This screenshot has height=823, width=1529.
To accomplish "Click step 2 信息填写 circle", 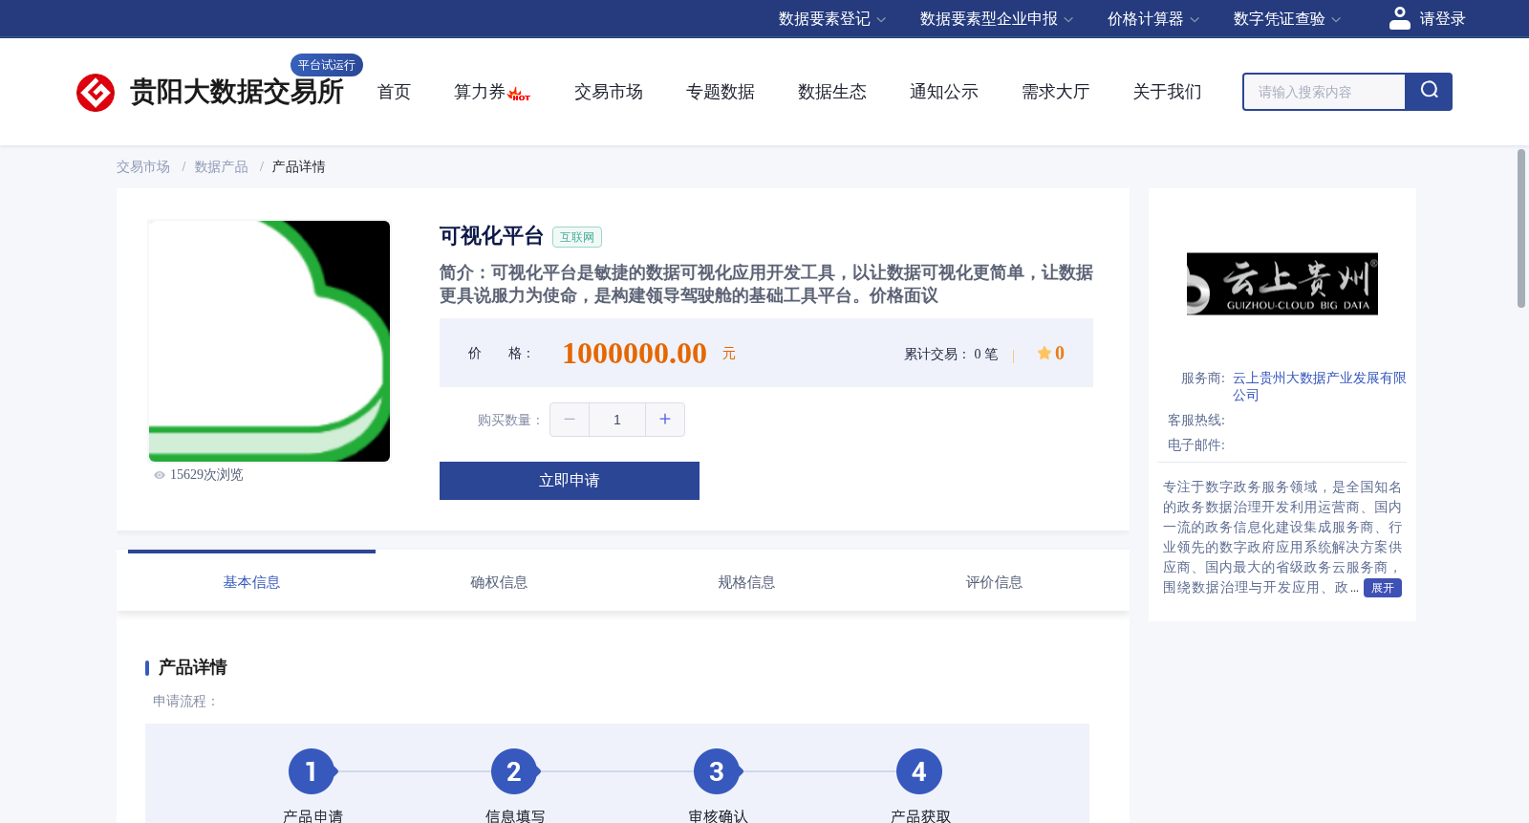I will tap(514, 771).
